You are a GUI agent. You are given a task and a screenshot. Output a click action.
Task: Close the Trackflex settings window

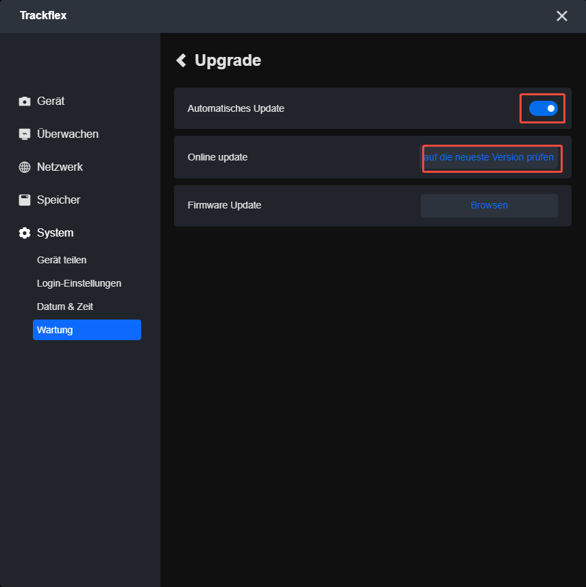(x=562, y=16)
